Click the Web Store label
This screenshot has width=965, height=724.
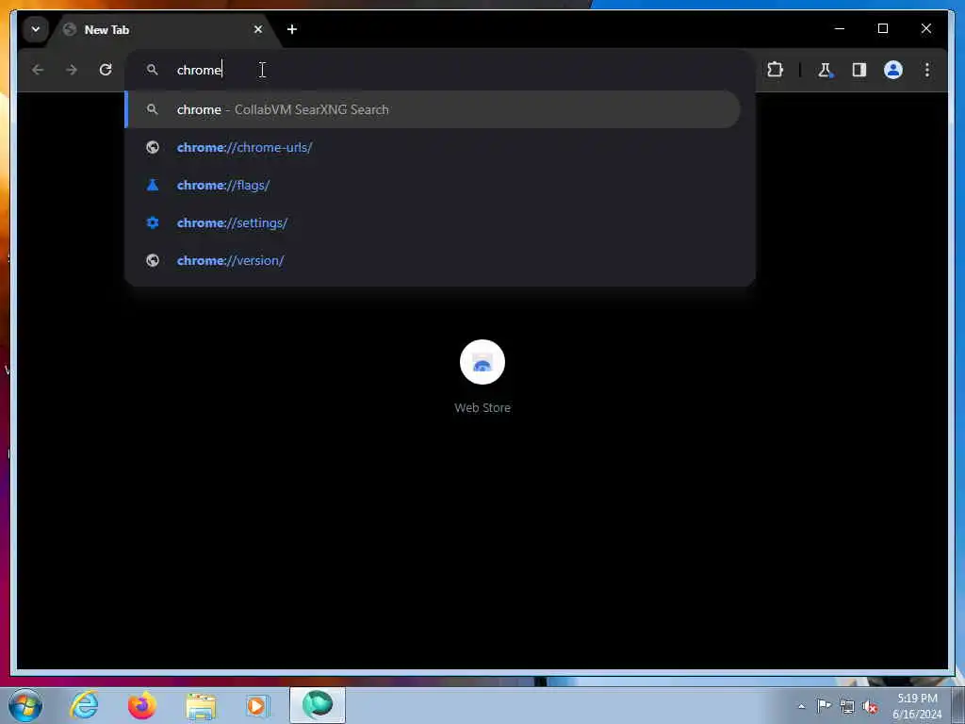click(x=482, y=407)
